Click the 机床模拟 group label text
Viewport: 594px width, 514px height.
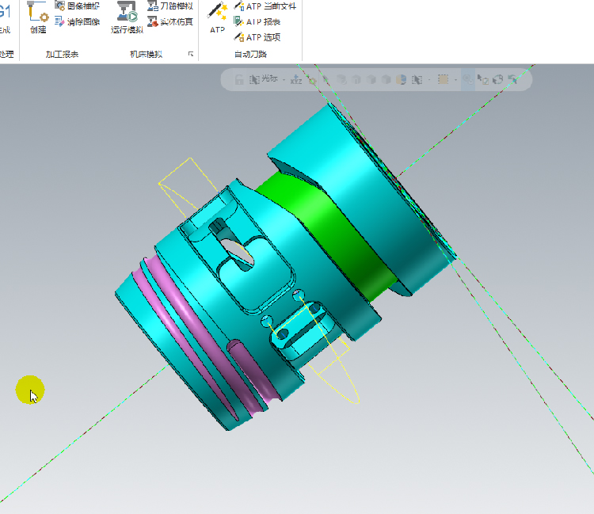146,54
